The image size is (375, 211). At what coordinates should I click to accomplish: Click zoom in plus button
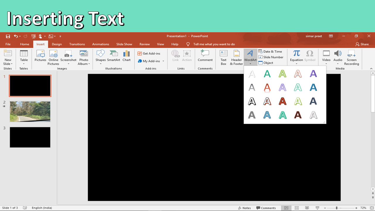tap(356, 208)
